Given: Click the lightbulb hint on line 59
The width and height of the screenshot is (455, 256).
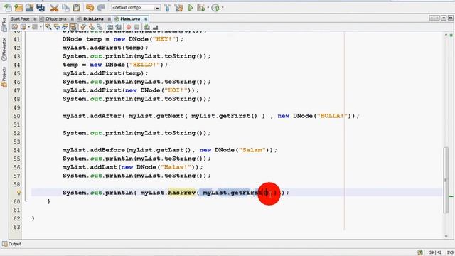Looking at the screenshot, I should (x=19, y=193).
